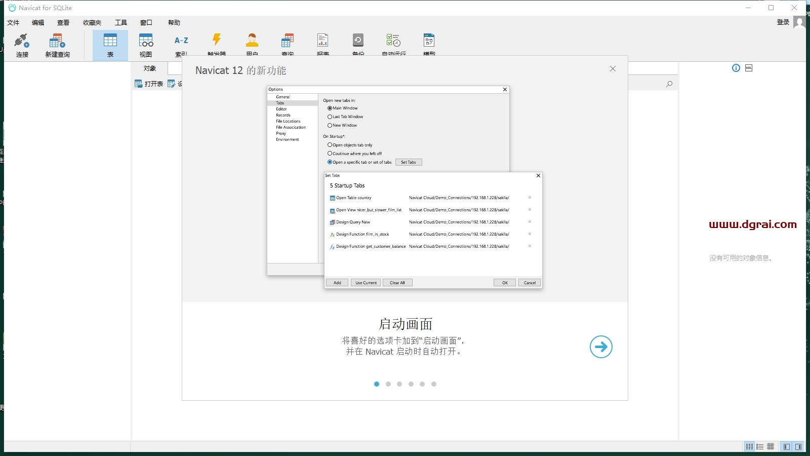Minimize the Navicat for SQLite window
This screenshot has width=810, height=456.
[748, 8]
